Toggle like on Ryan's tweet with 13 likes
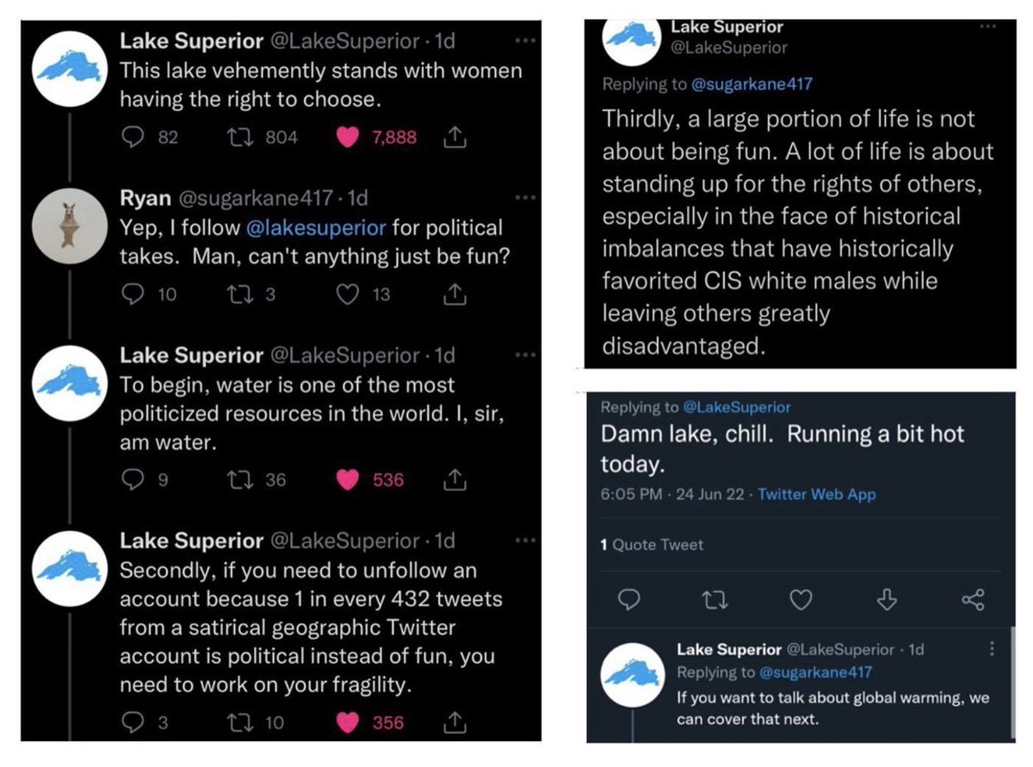Image resolution: width=1033 pixels, height=767 pixels. [347, 294]
